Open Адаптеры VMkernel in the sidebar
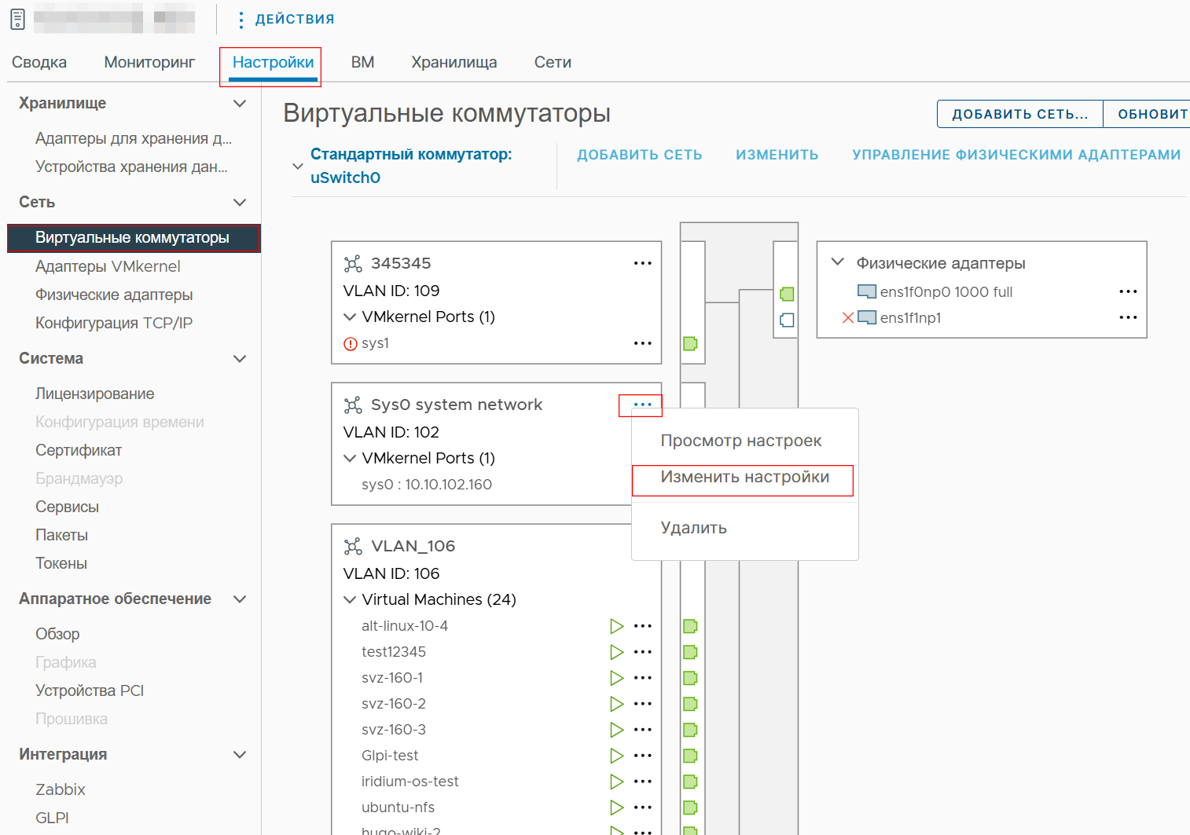1190x835 pixels. pos(108,266)
